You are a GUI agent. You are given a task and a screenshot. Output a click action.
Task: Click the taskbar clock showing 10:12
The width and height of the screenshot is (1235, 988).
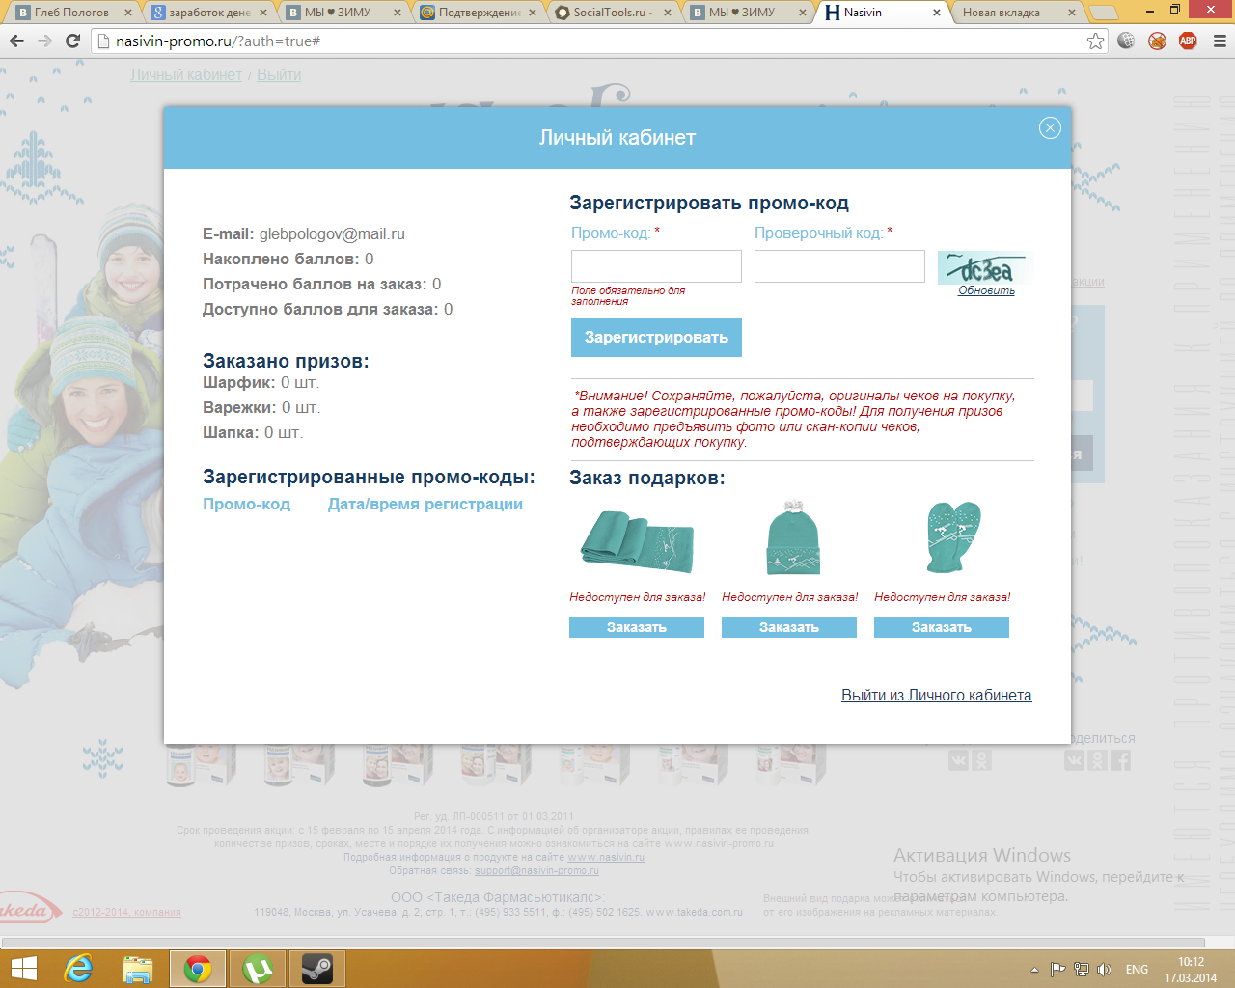point(1191,970)
